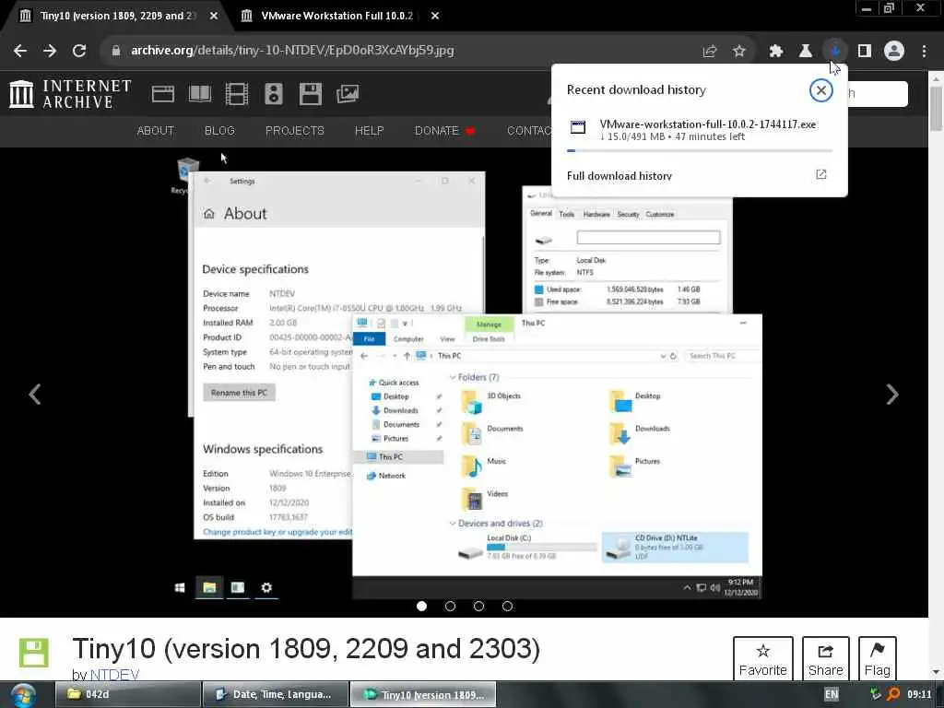Open the Images icon in Archive header
Viewport: 944px width, 708px height.
(348, 94)
